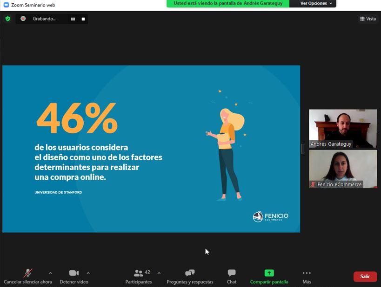Expand video options arrow beside camera
The width and height of the screenshot is (381, 287).
tap(88, 273)
